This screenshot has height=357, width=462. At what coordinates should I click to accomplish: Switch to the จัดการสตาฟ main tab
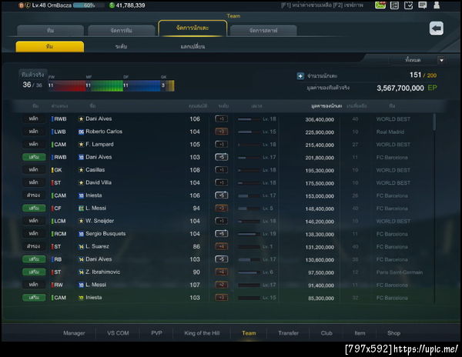(x=263, y=31)
